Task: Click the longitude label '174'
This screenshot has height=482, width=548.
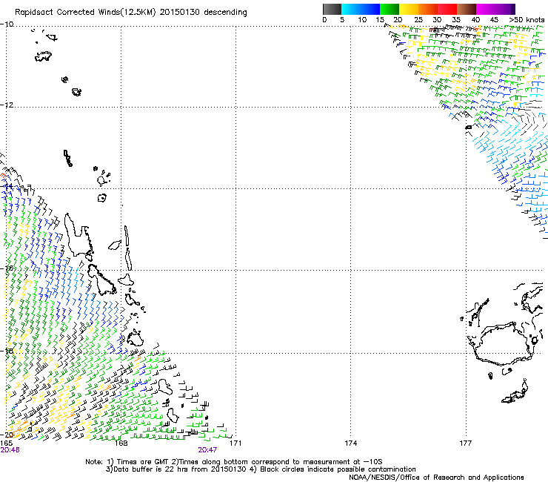Action: click(x=350, y=443)
